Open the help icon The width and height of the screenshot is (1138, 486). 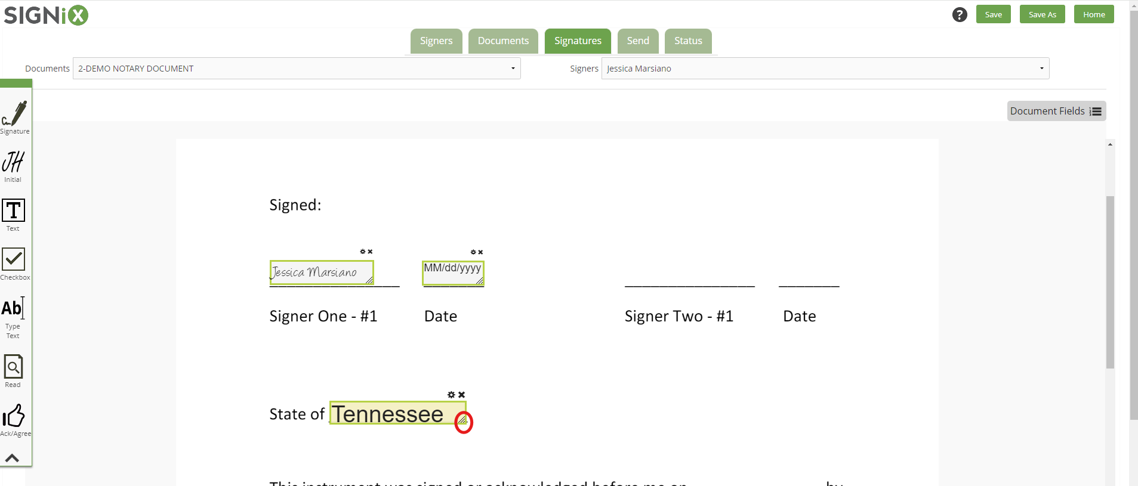(959, 14)
